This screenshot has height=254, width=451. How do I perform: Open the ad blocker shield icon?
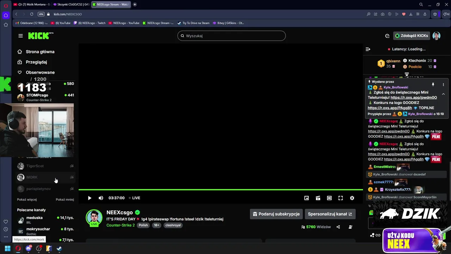coord(390,14)
